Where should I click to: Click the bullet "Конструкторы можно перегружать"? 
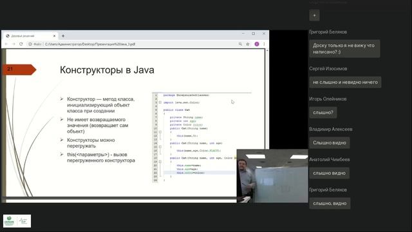coord(91,143)
